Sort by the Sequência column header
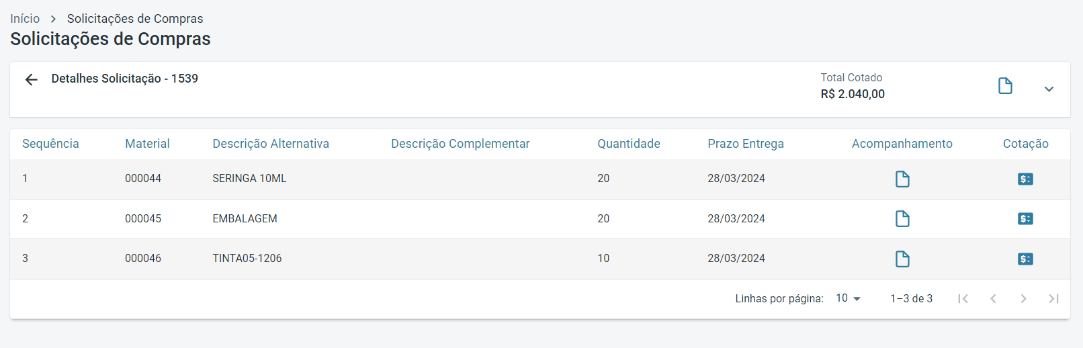Image resolution: width=1083 pixels, height=348 pixels. coord(50,144)
